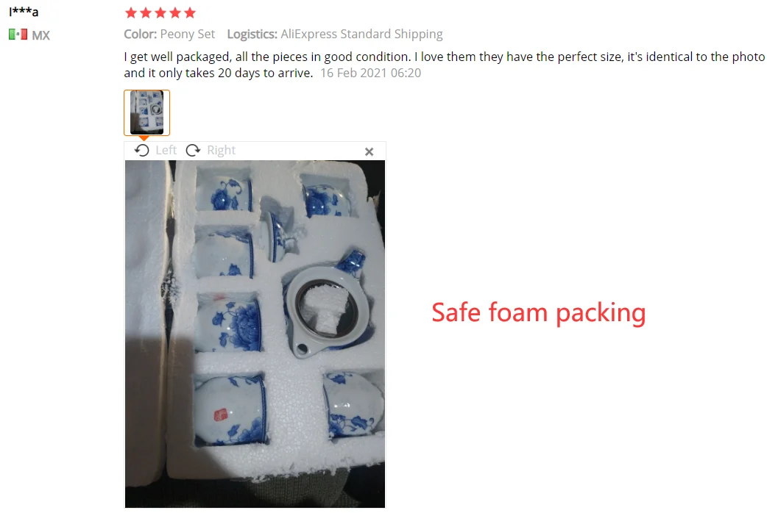Viewport: 767px width, 513px height.
Task: Click the fourth red rating star
Action: pyautogui.click(x=175, y=12)
